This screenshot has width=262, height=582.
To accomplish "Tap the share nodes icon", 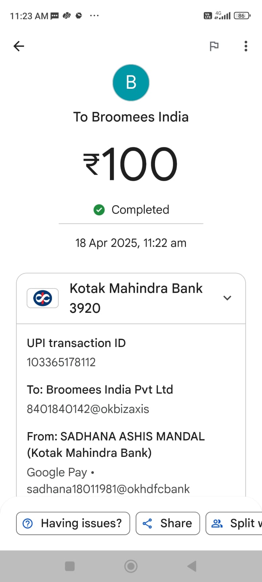I will (147, 523).
